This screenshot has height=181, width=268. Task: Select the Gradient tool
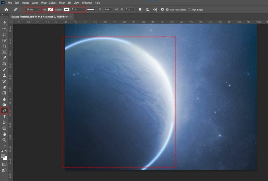click(x=4, y=93)
